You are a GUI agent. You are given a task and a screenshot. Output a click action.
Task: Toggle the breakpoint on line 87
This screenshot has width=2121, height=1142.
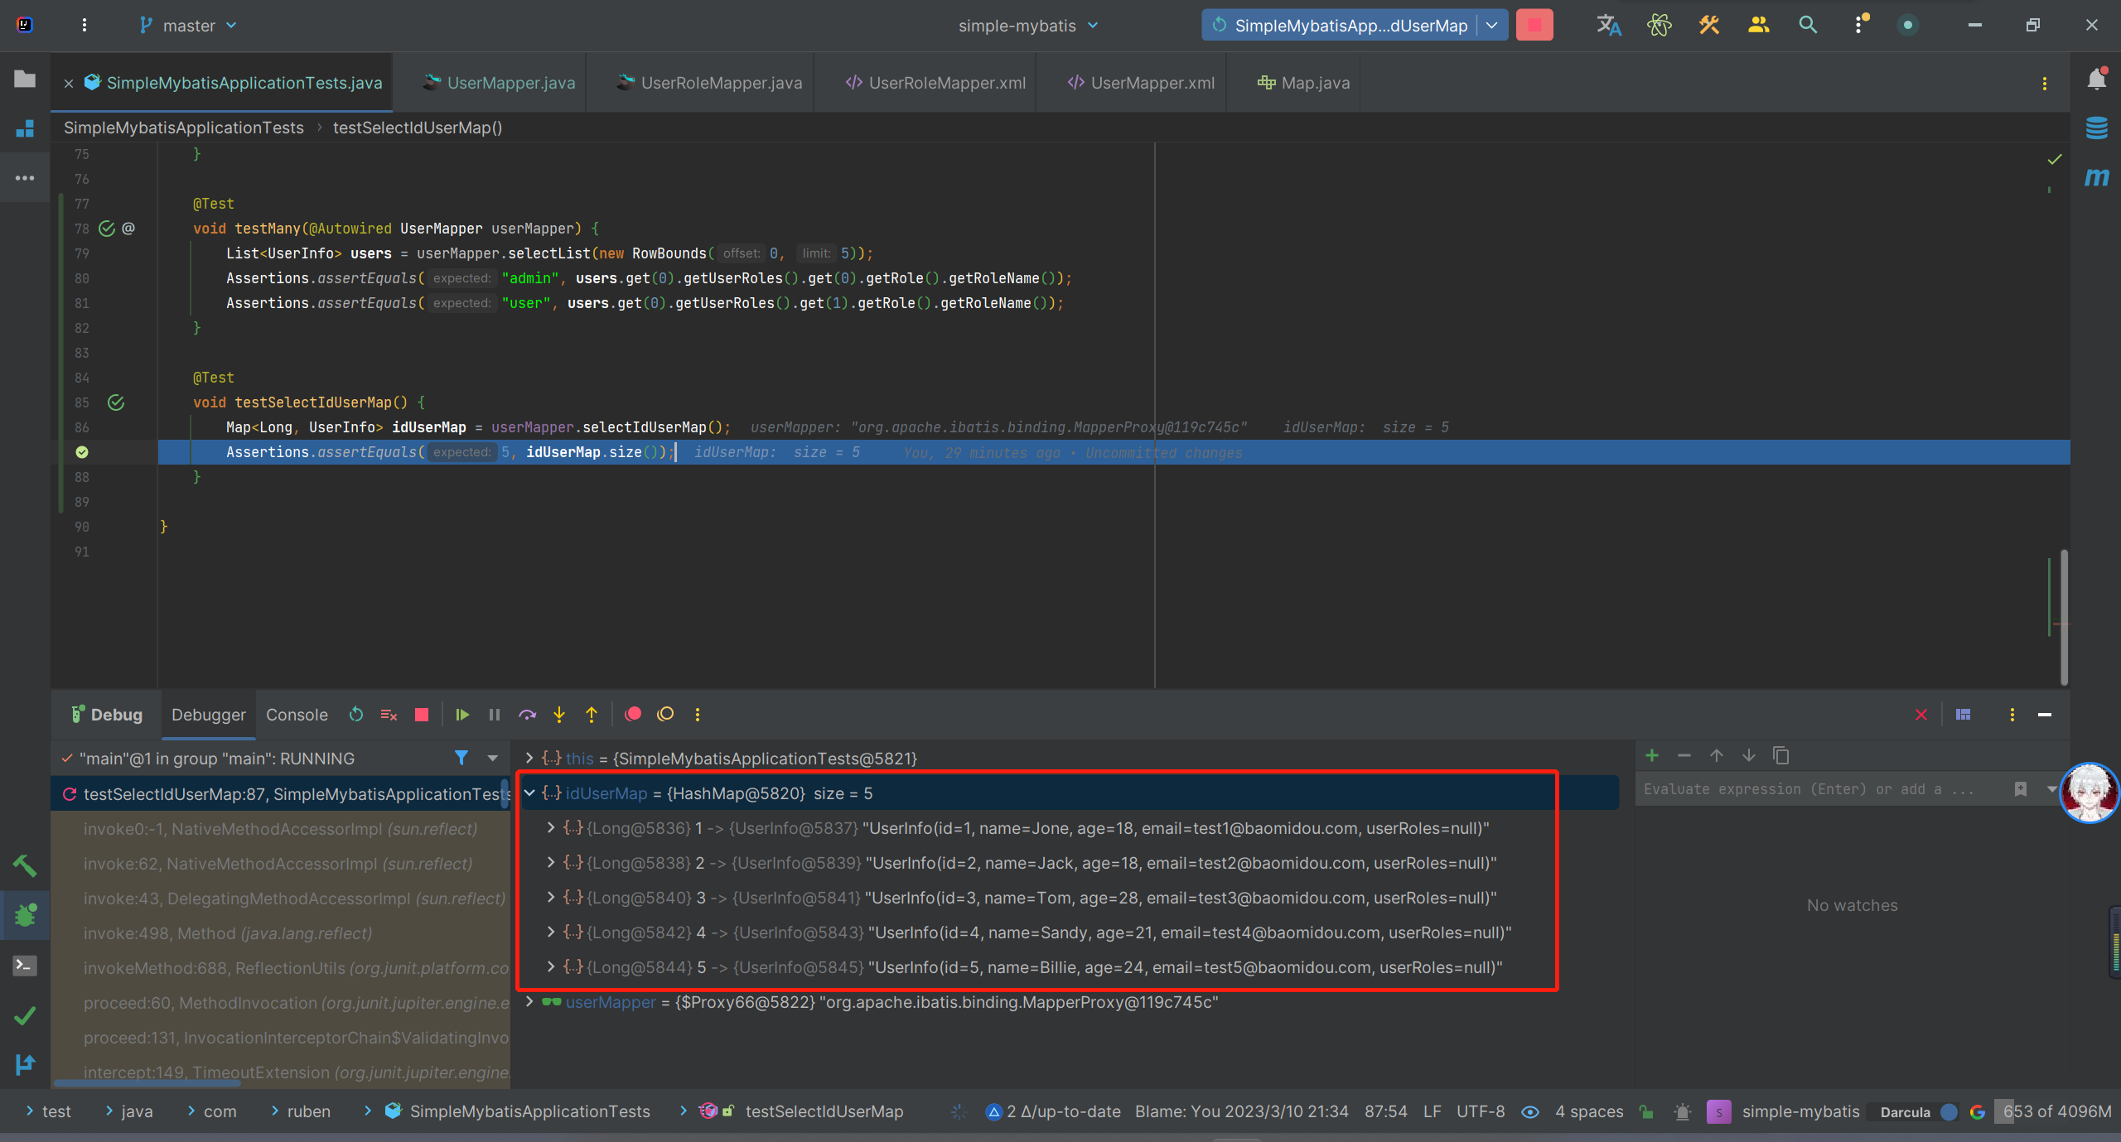point(82,452)
